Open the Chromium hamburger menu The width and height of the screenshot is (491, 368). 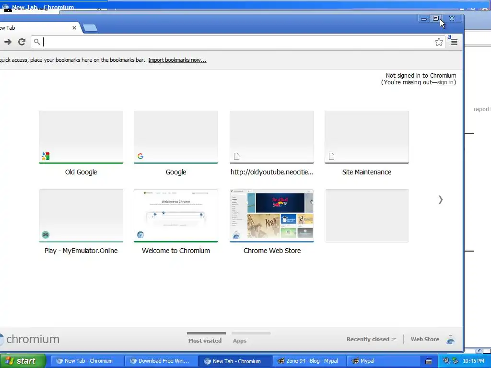click(x=454, y=42)
